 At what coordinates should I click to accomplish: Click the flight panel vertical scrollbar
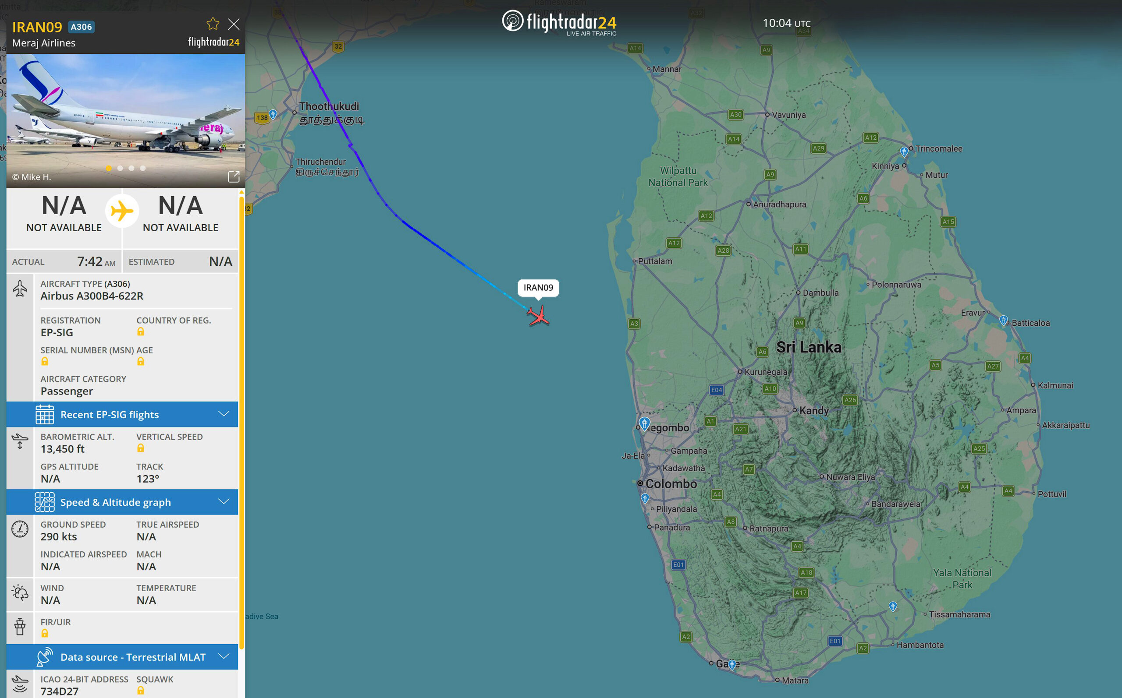pos(241,416)
